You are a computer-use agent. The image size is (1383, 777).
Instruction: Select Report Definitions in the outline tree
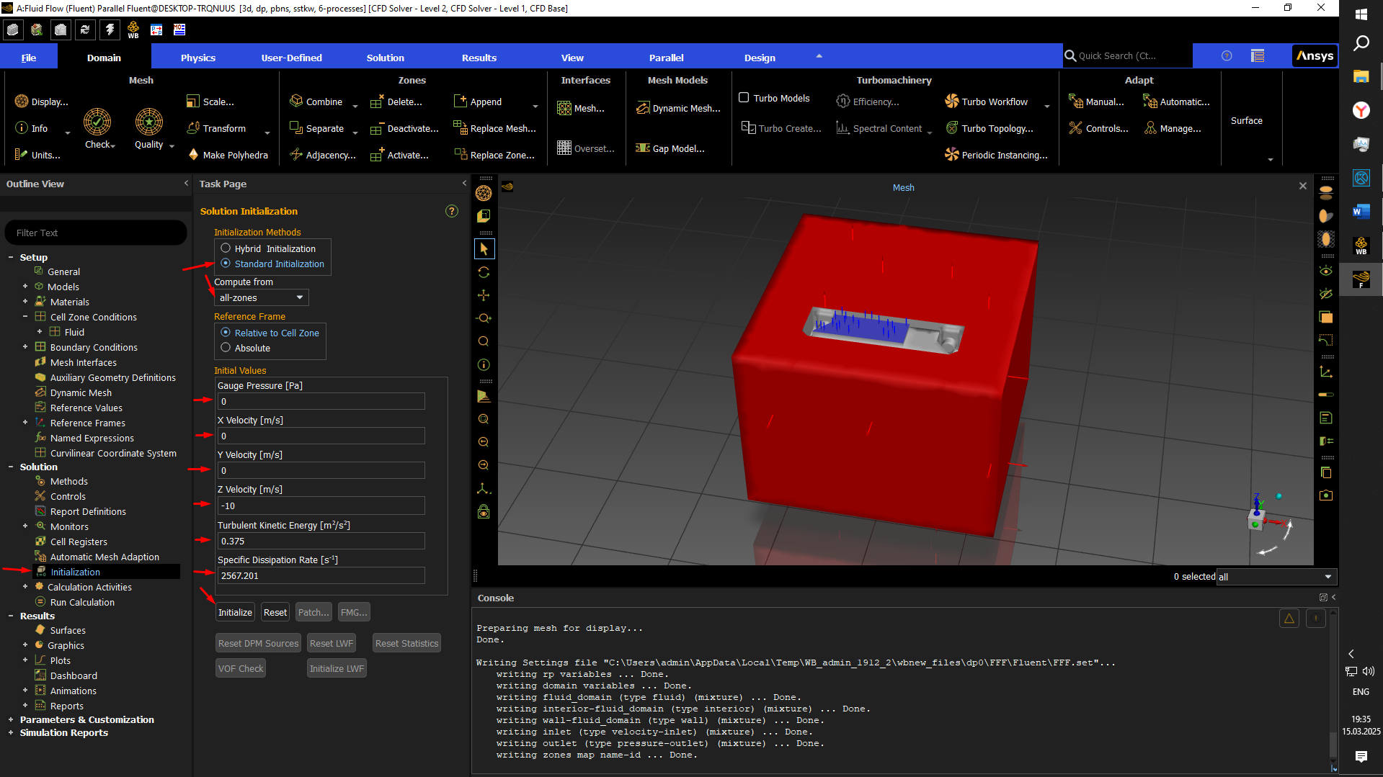coord(88,511)
